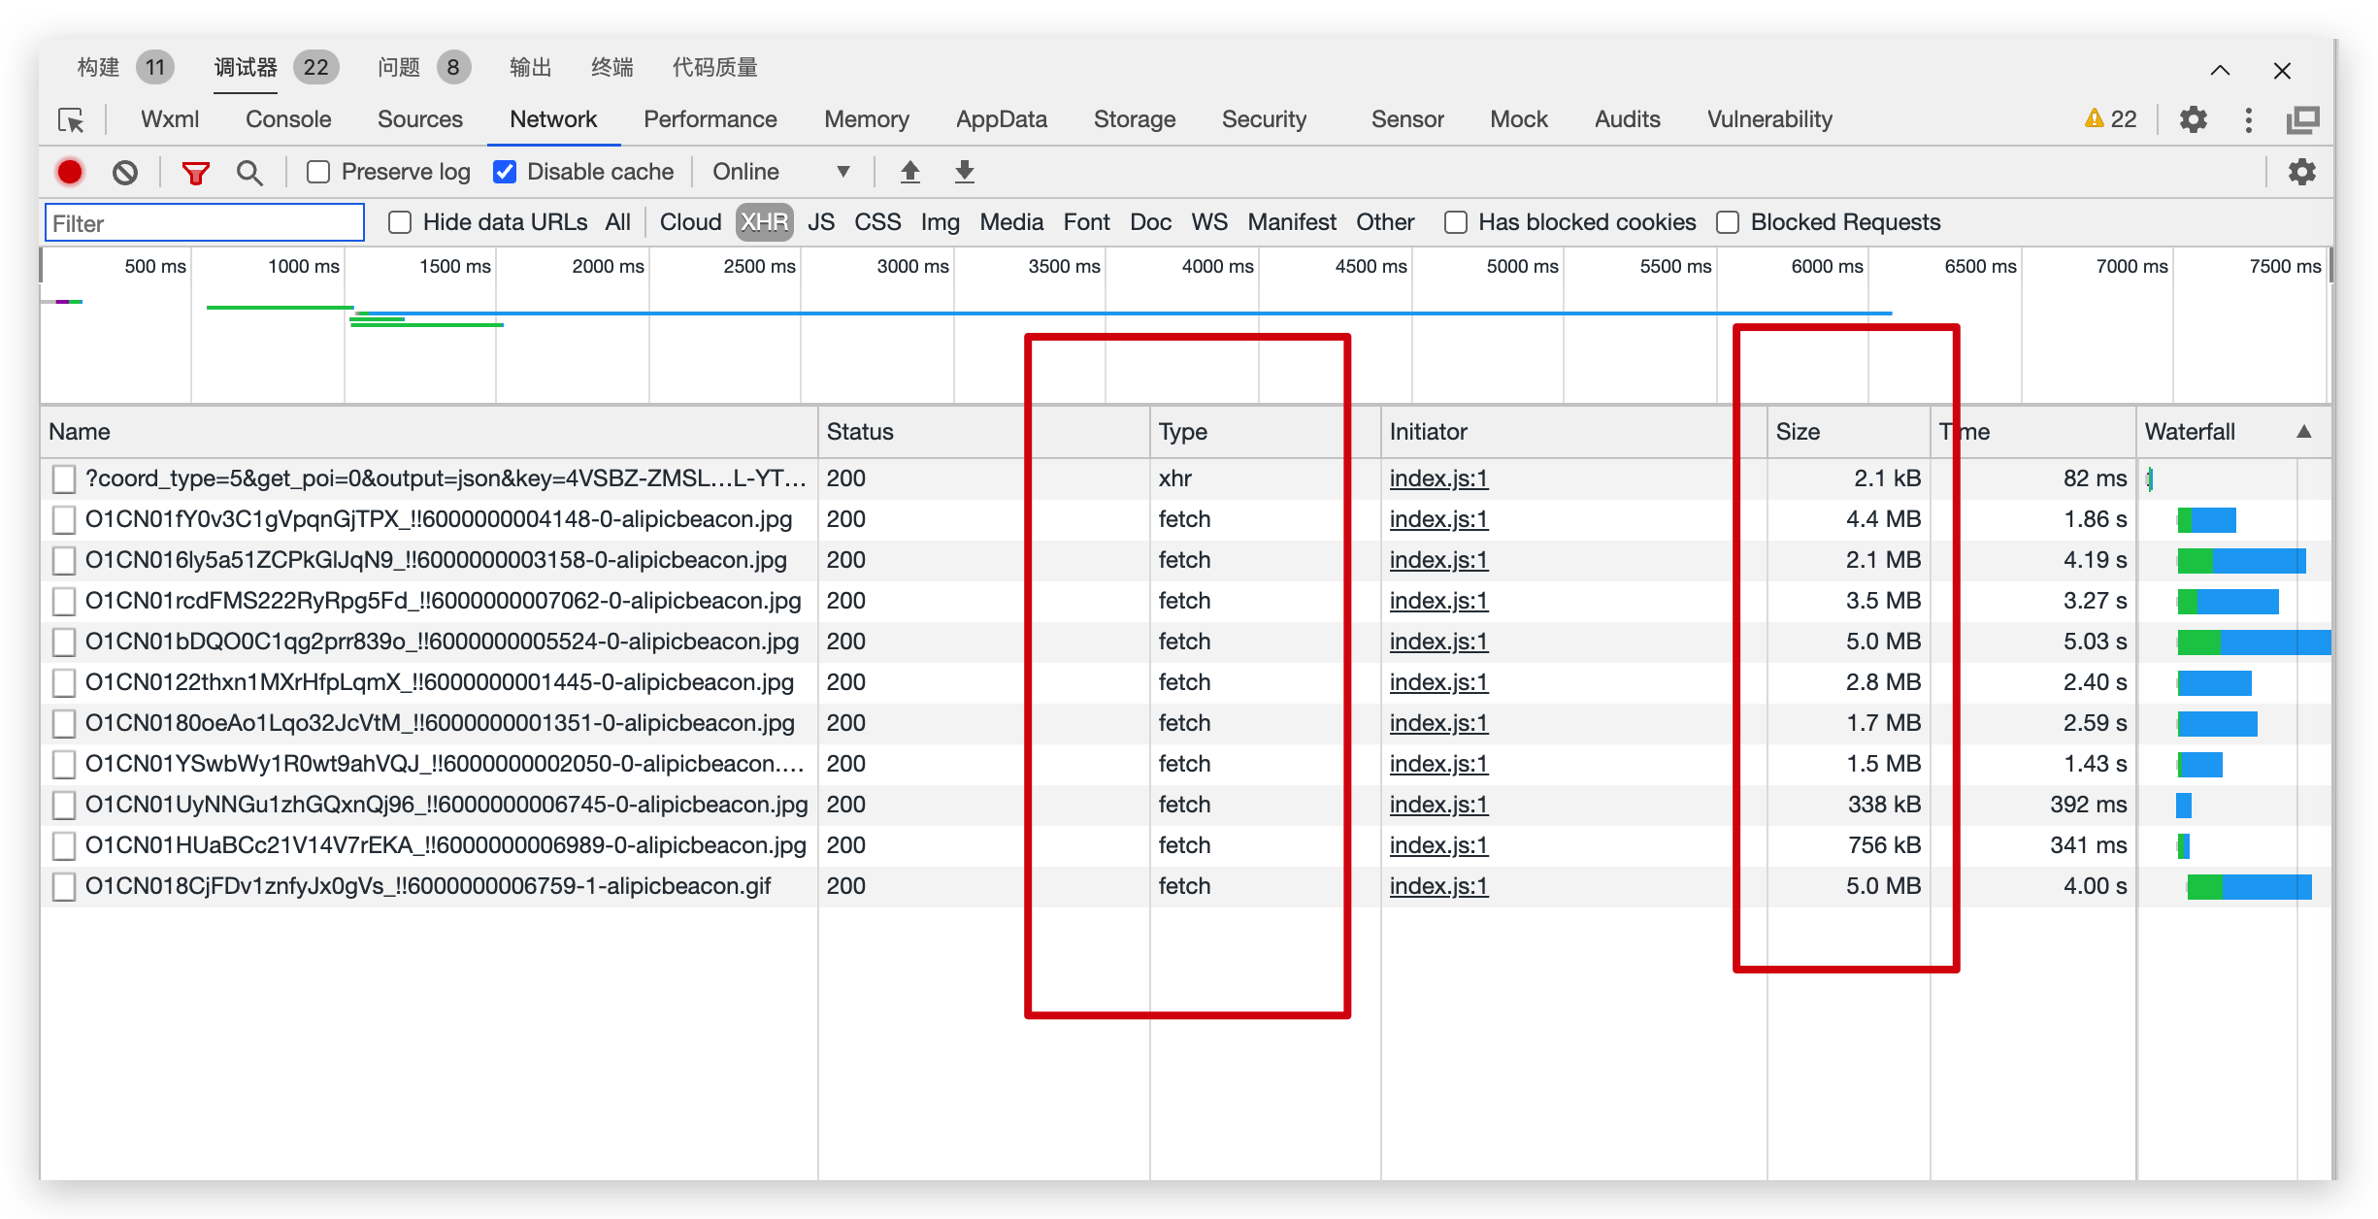Toggle the red filter funnel icon
This screenshot has width=2378, height=1219.
[195, 173]
